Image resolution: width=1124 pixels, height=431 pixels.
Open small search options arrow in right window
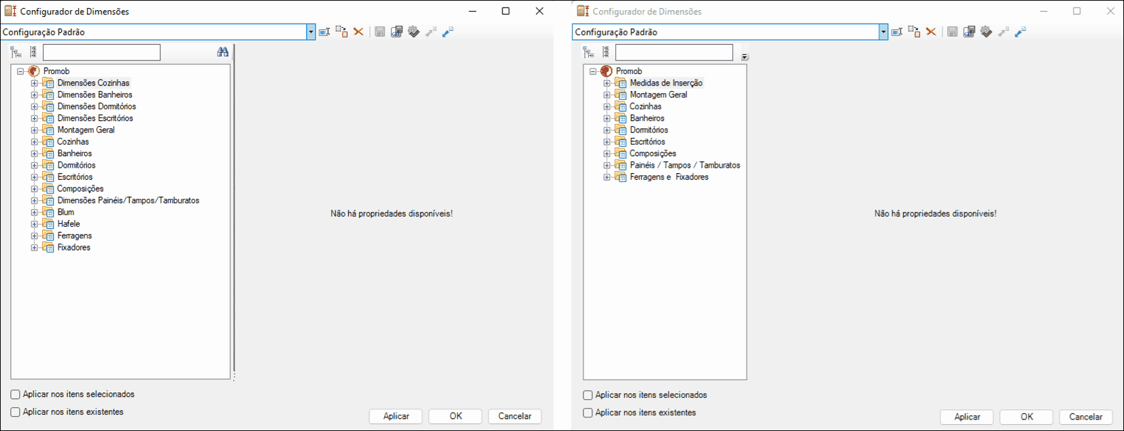[x=745, y=57]
